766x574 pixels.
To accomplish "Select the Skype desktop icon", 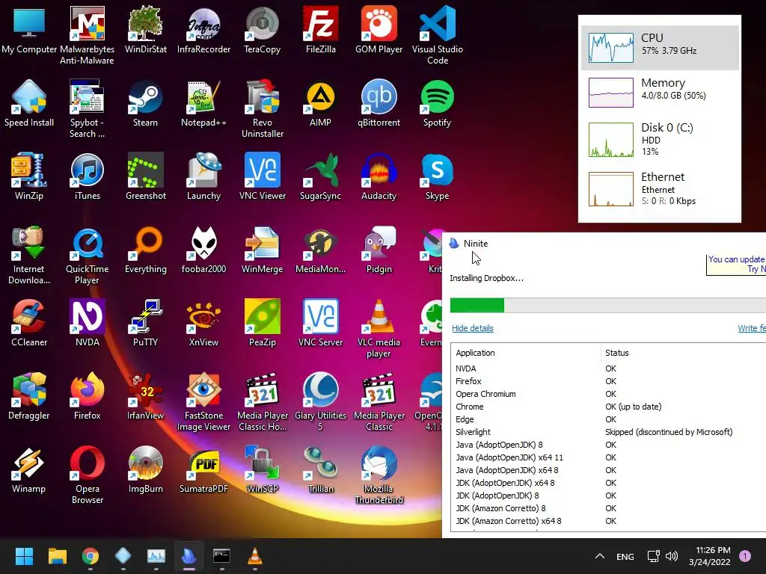I will coord(437,176).
